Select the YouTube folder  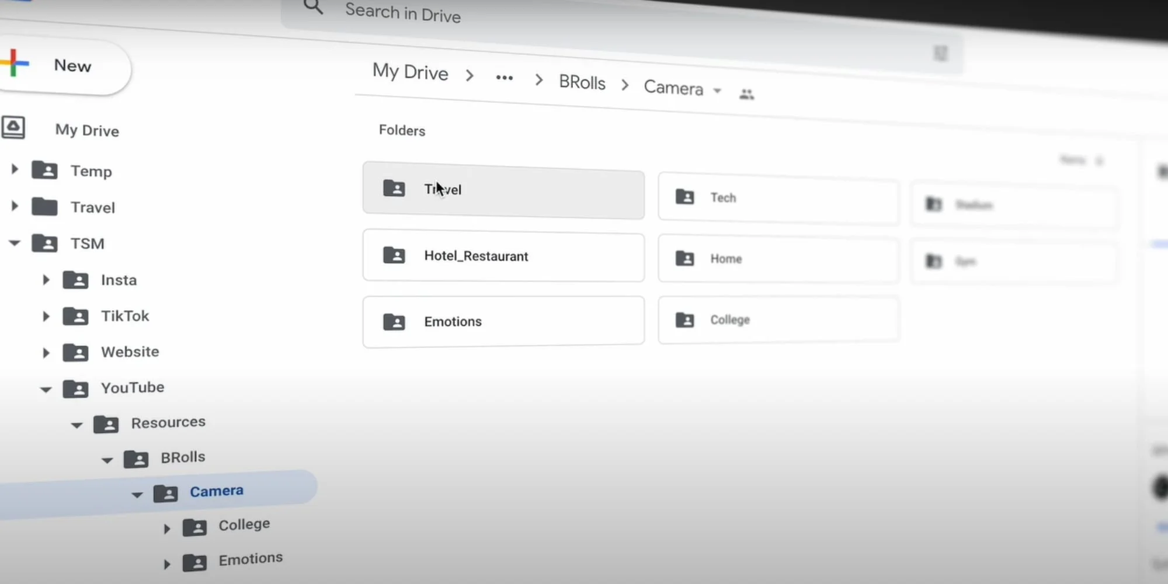tap(133, 387)
